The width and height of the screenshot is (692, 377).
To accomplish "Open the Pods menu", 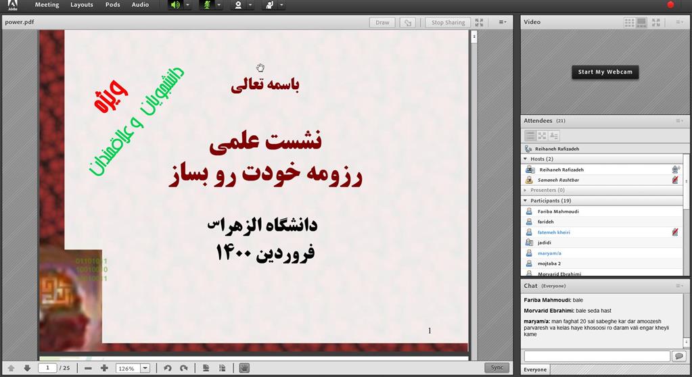I will pyautogui.click(x=112, y=5).
